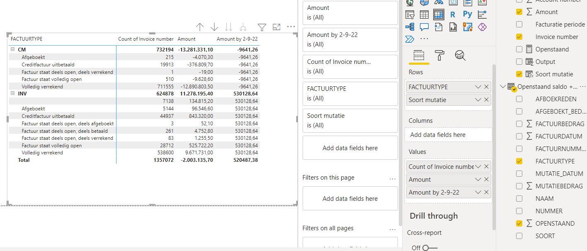Select the Paginated report visual icon

tap(453, 27)
